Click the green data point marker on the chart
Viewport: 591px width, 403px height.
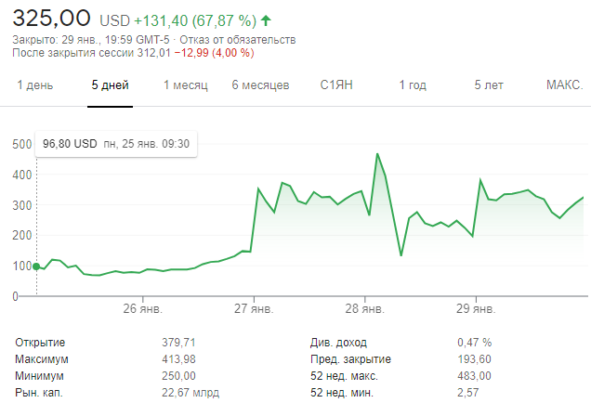coord(36,266)
